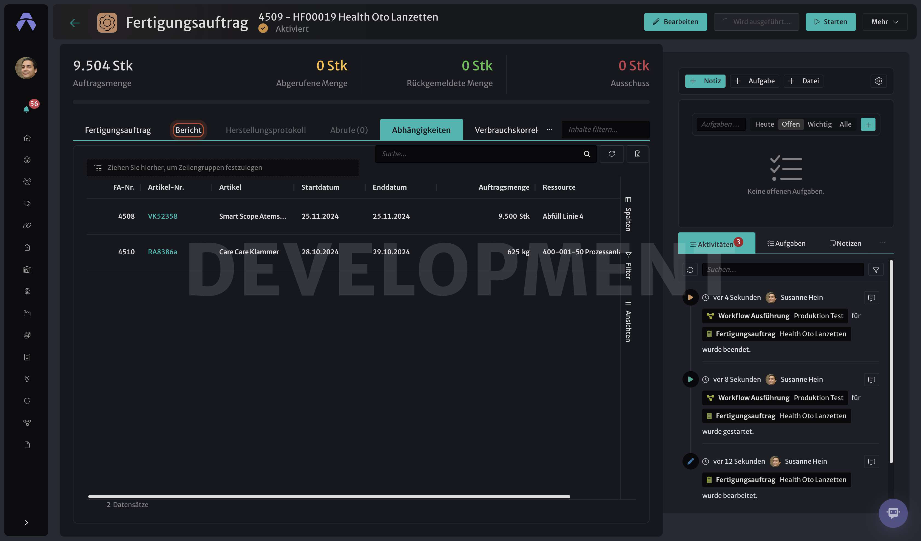Export the table to Excel
This screenshot has height=541, width=921.
tap(638, 154)
